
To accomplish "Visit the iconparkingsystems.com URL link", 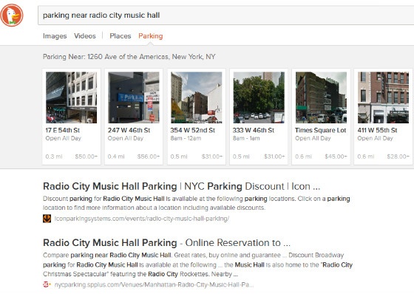I will tap(142, 219).
